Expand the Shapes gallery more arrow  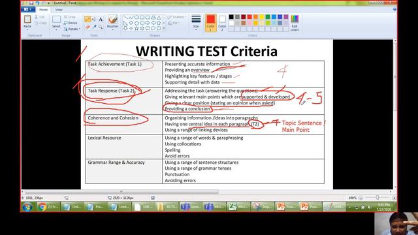(164, 28)
